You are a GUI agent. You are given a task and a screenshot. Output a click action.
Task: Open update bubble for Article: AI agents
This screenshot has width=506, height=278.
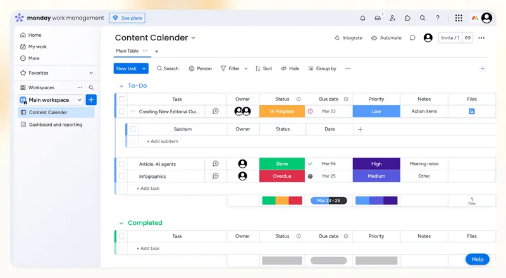pos(216,164)
